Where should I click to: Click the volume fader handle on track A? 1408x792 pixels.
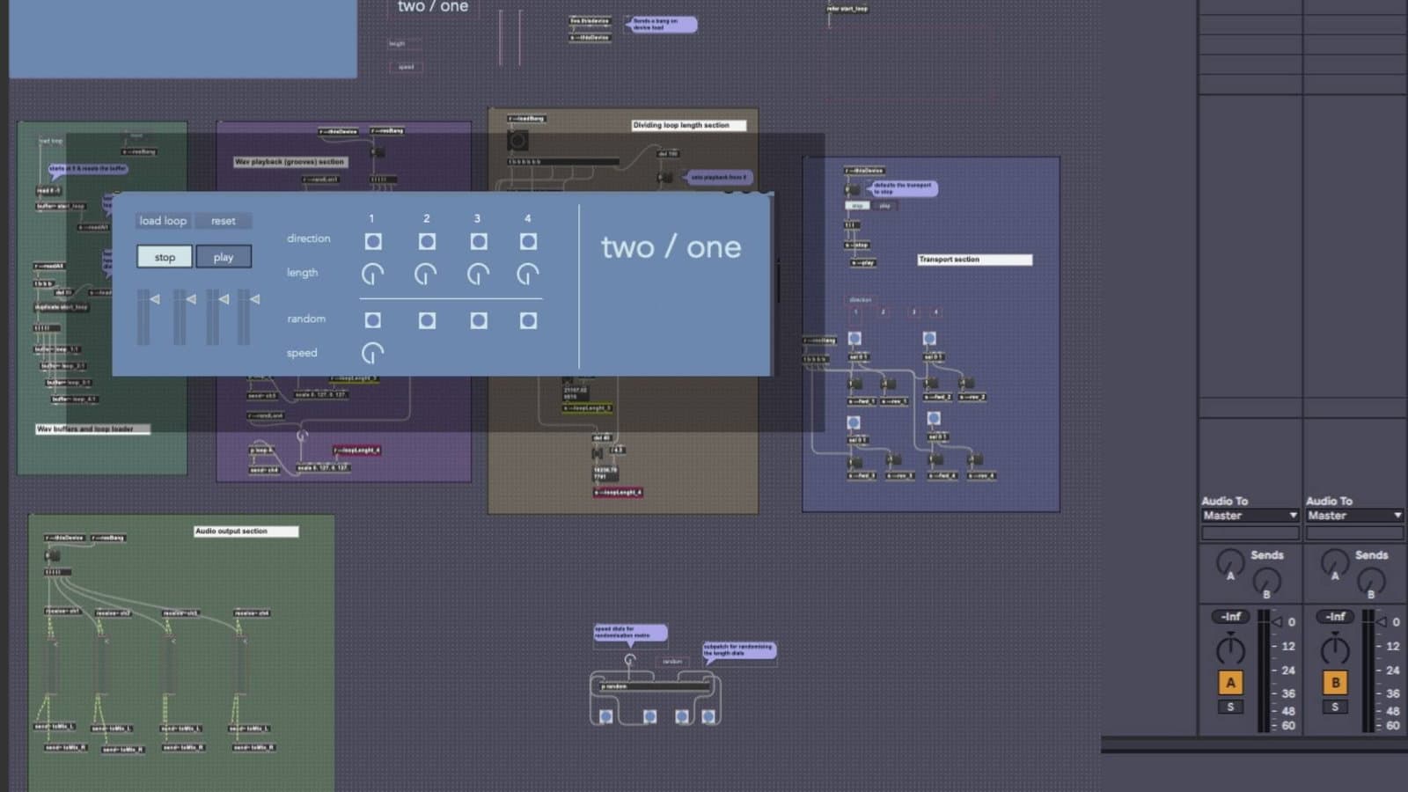tap(1277, 622)
